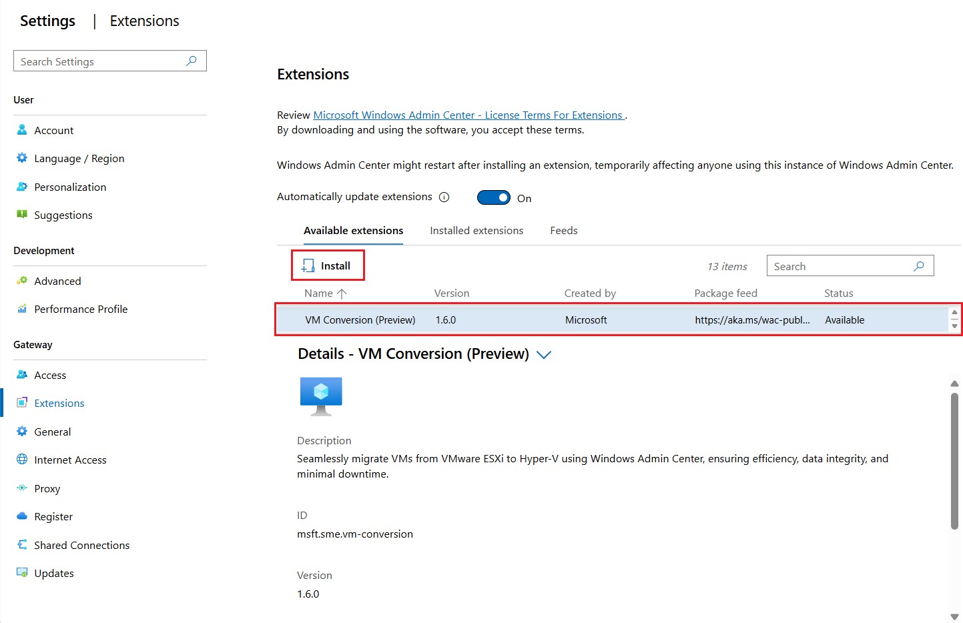The height and width of the screenshot is (623, 963).
Task: Open the Suggestions settings icon
Action: pos(22,215)
